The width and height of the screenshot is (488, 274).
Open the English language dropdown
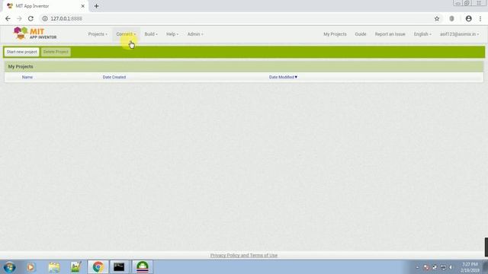(422, 34)
